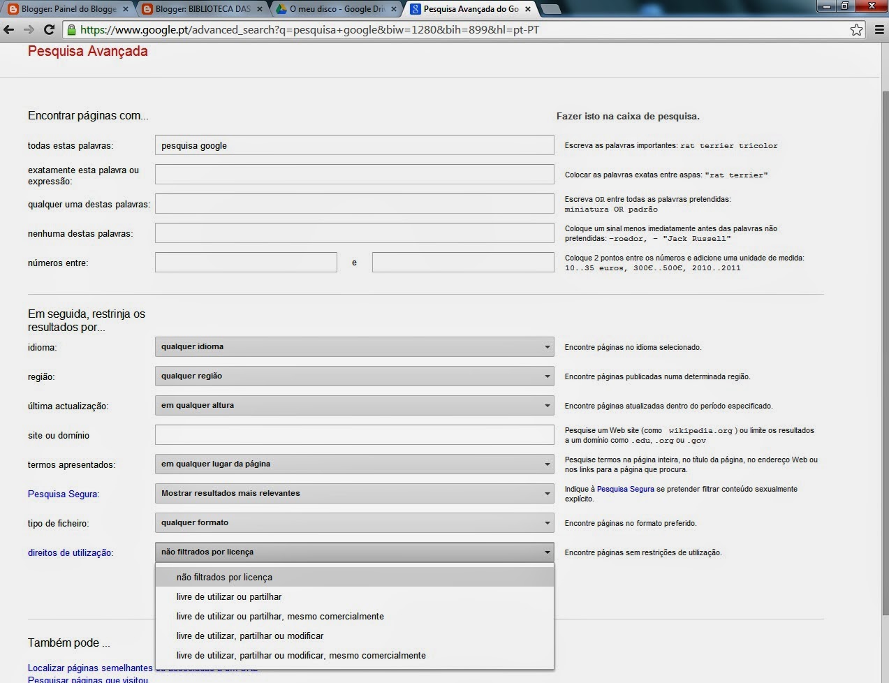Open a new tab with the new tab button
Screen dimensions: 889x683
tap(551, 9)
